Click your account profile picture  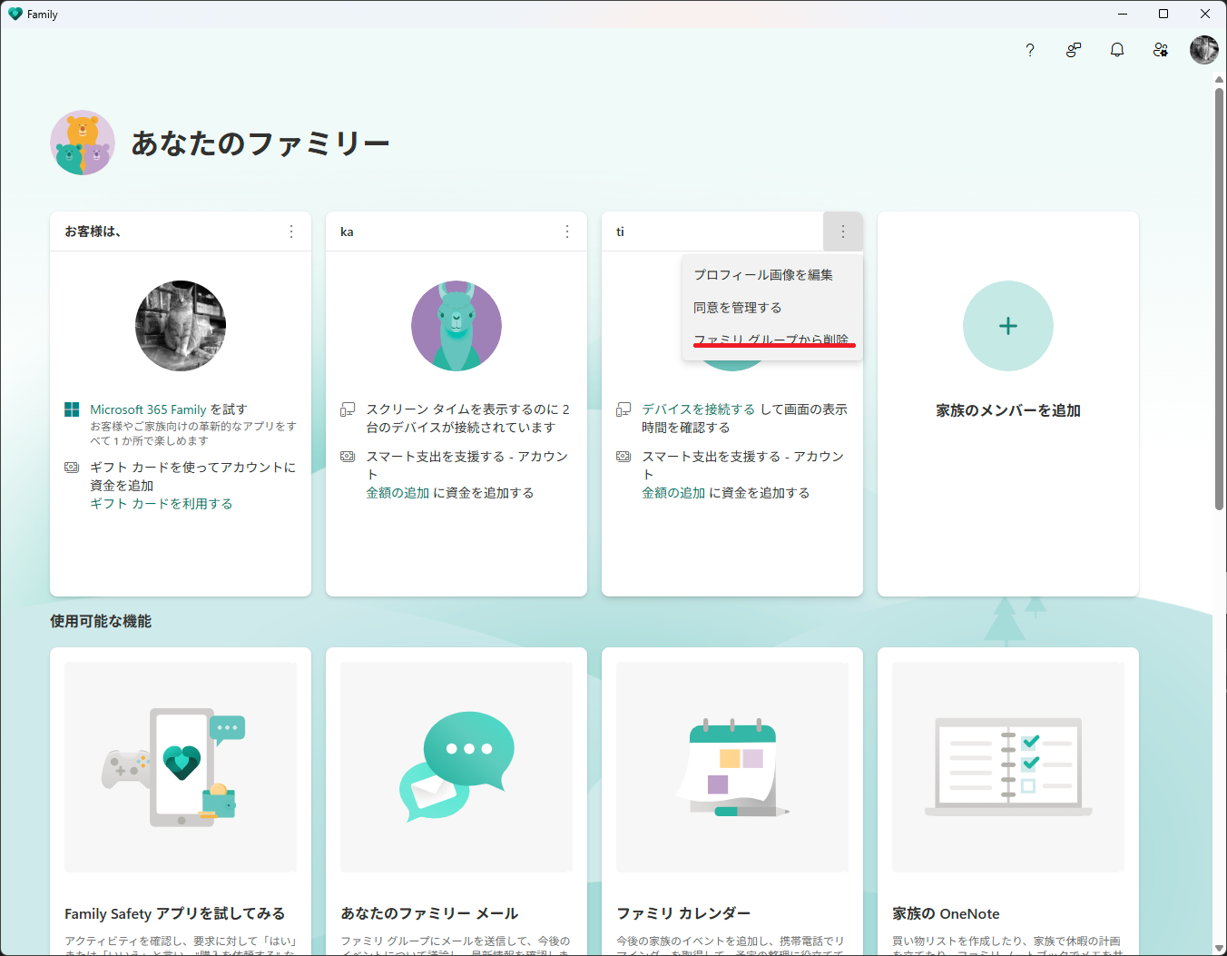(x=1204, y=50)
